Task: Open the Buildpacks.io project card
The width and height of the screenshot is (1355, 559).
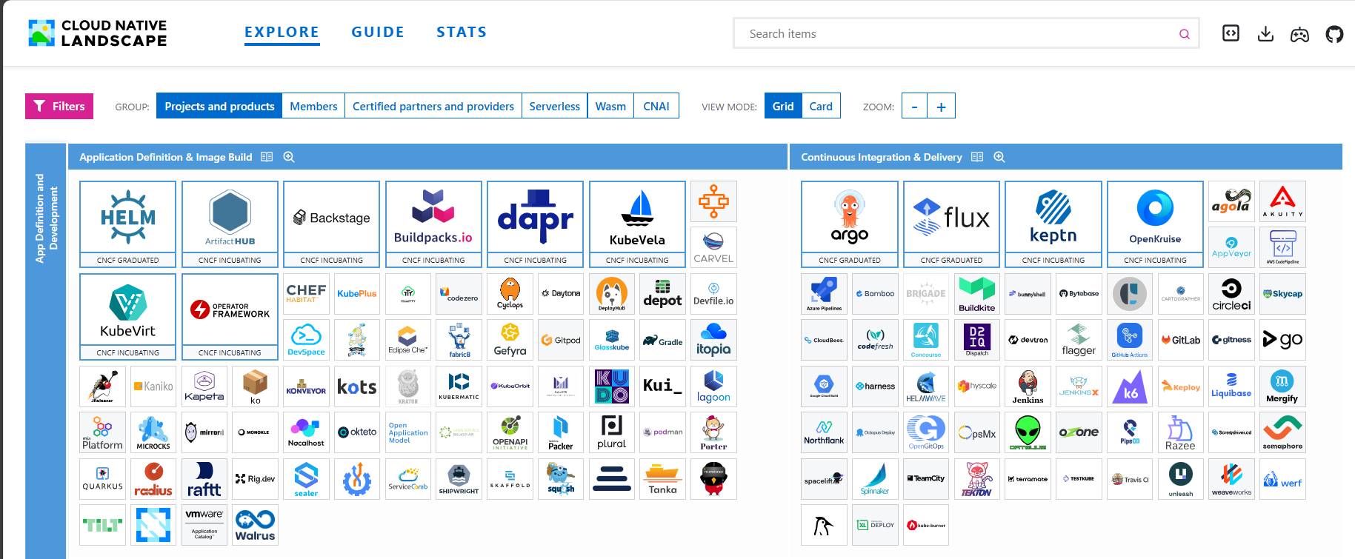Action: [x=433, y=224]
